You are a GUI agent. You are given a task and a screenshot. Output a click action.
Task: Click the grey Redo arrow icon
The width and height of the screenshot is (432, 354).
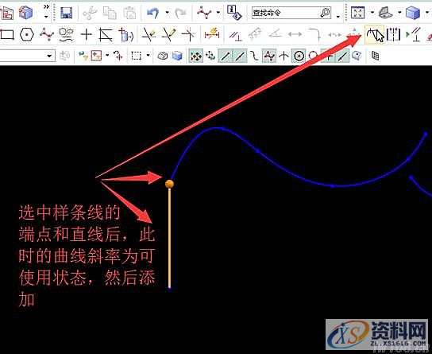point(180,13)
